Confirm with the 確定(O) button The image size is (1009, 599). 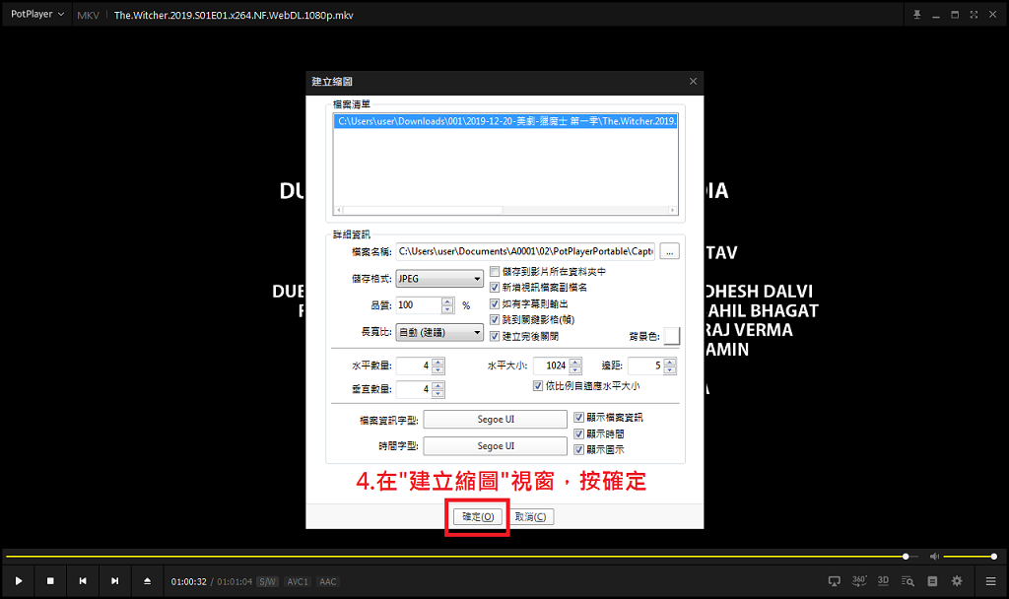click(x=478, y=516)
